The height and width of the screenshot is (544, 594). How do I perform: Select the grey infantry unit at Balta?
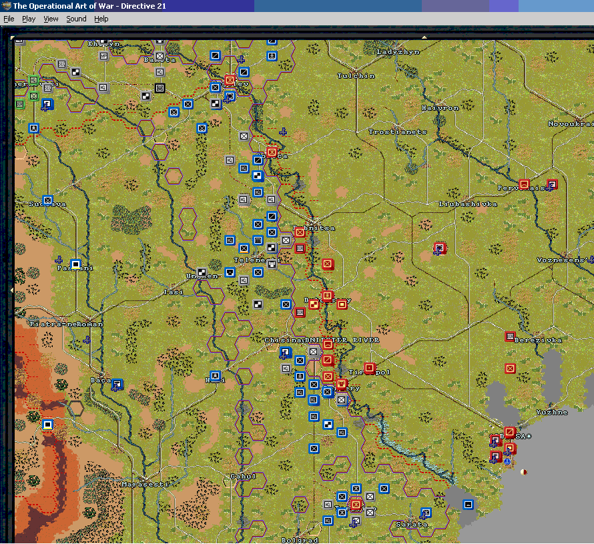click(160, 56)
